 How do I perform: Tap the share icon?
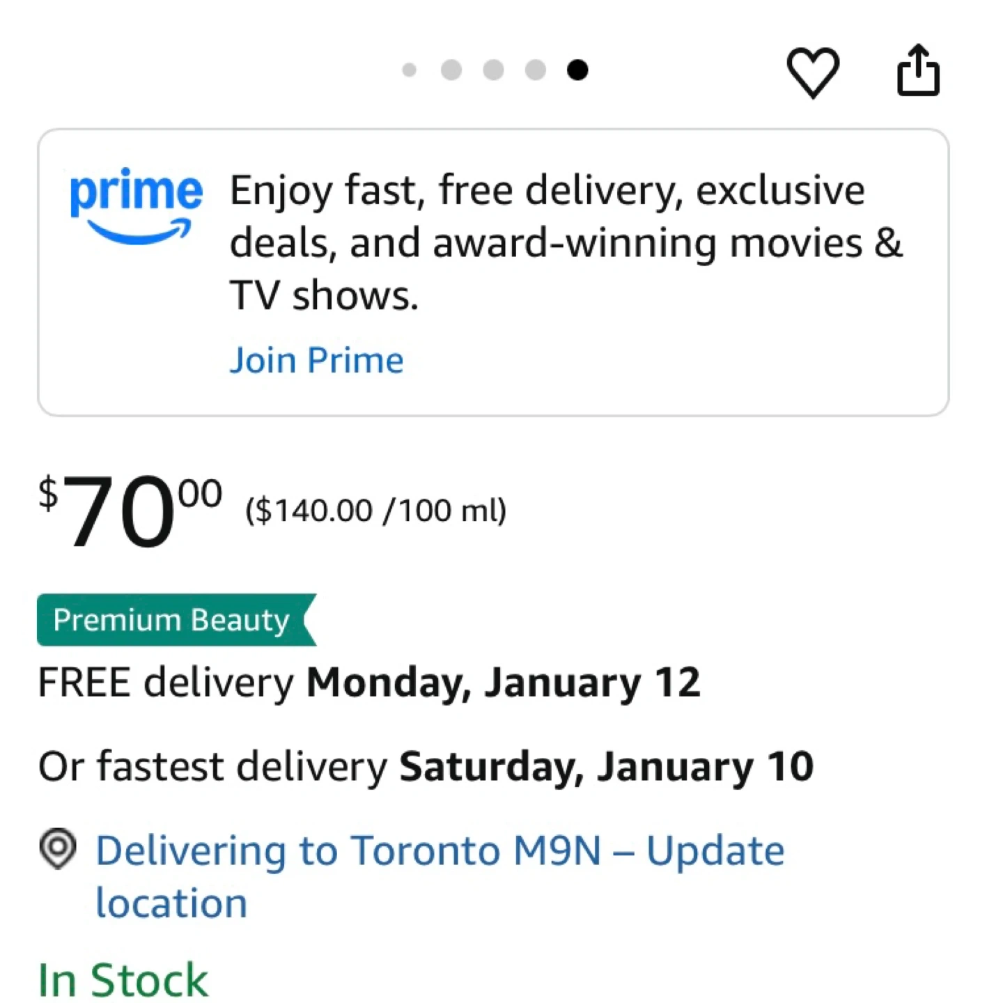(x=917, y=70)
